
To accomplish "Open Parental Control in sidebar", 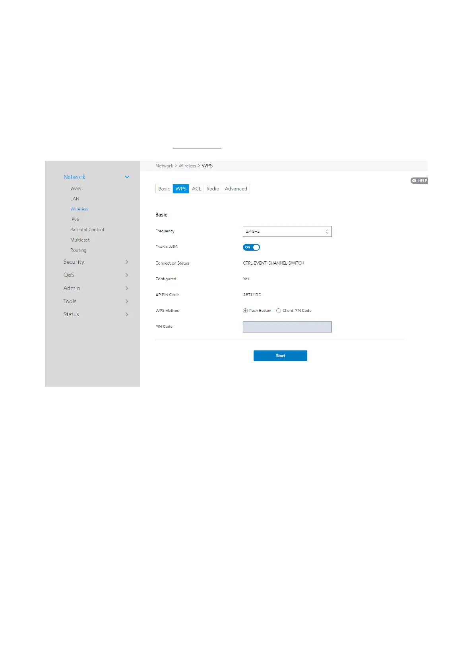I will [x=87, y=230].
